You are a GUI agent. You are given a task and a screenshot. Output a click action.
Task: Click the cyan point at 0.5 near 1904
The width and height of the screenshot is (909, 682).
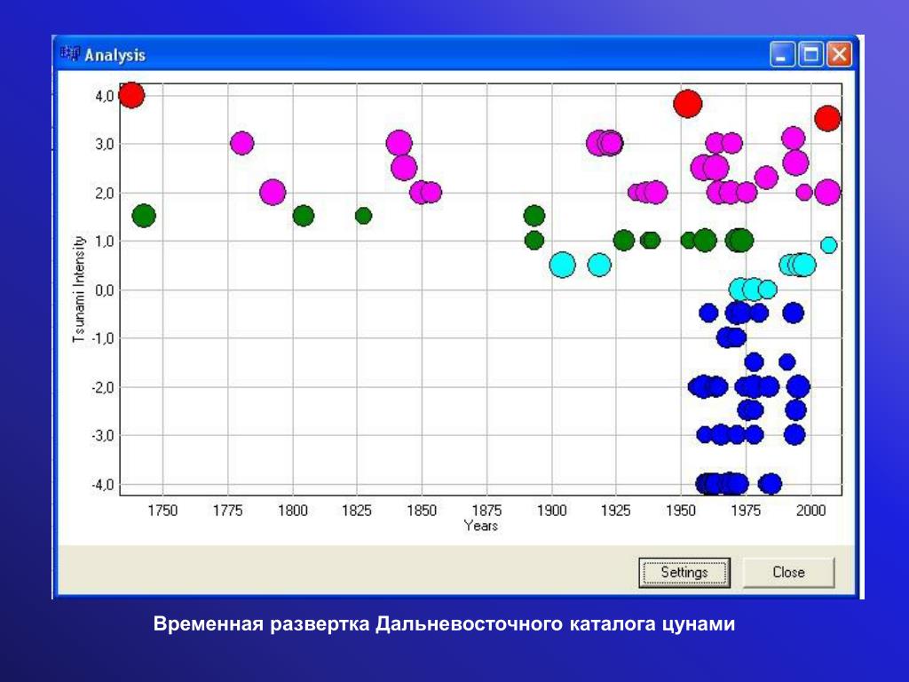coord(562,265)
